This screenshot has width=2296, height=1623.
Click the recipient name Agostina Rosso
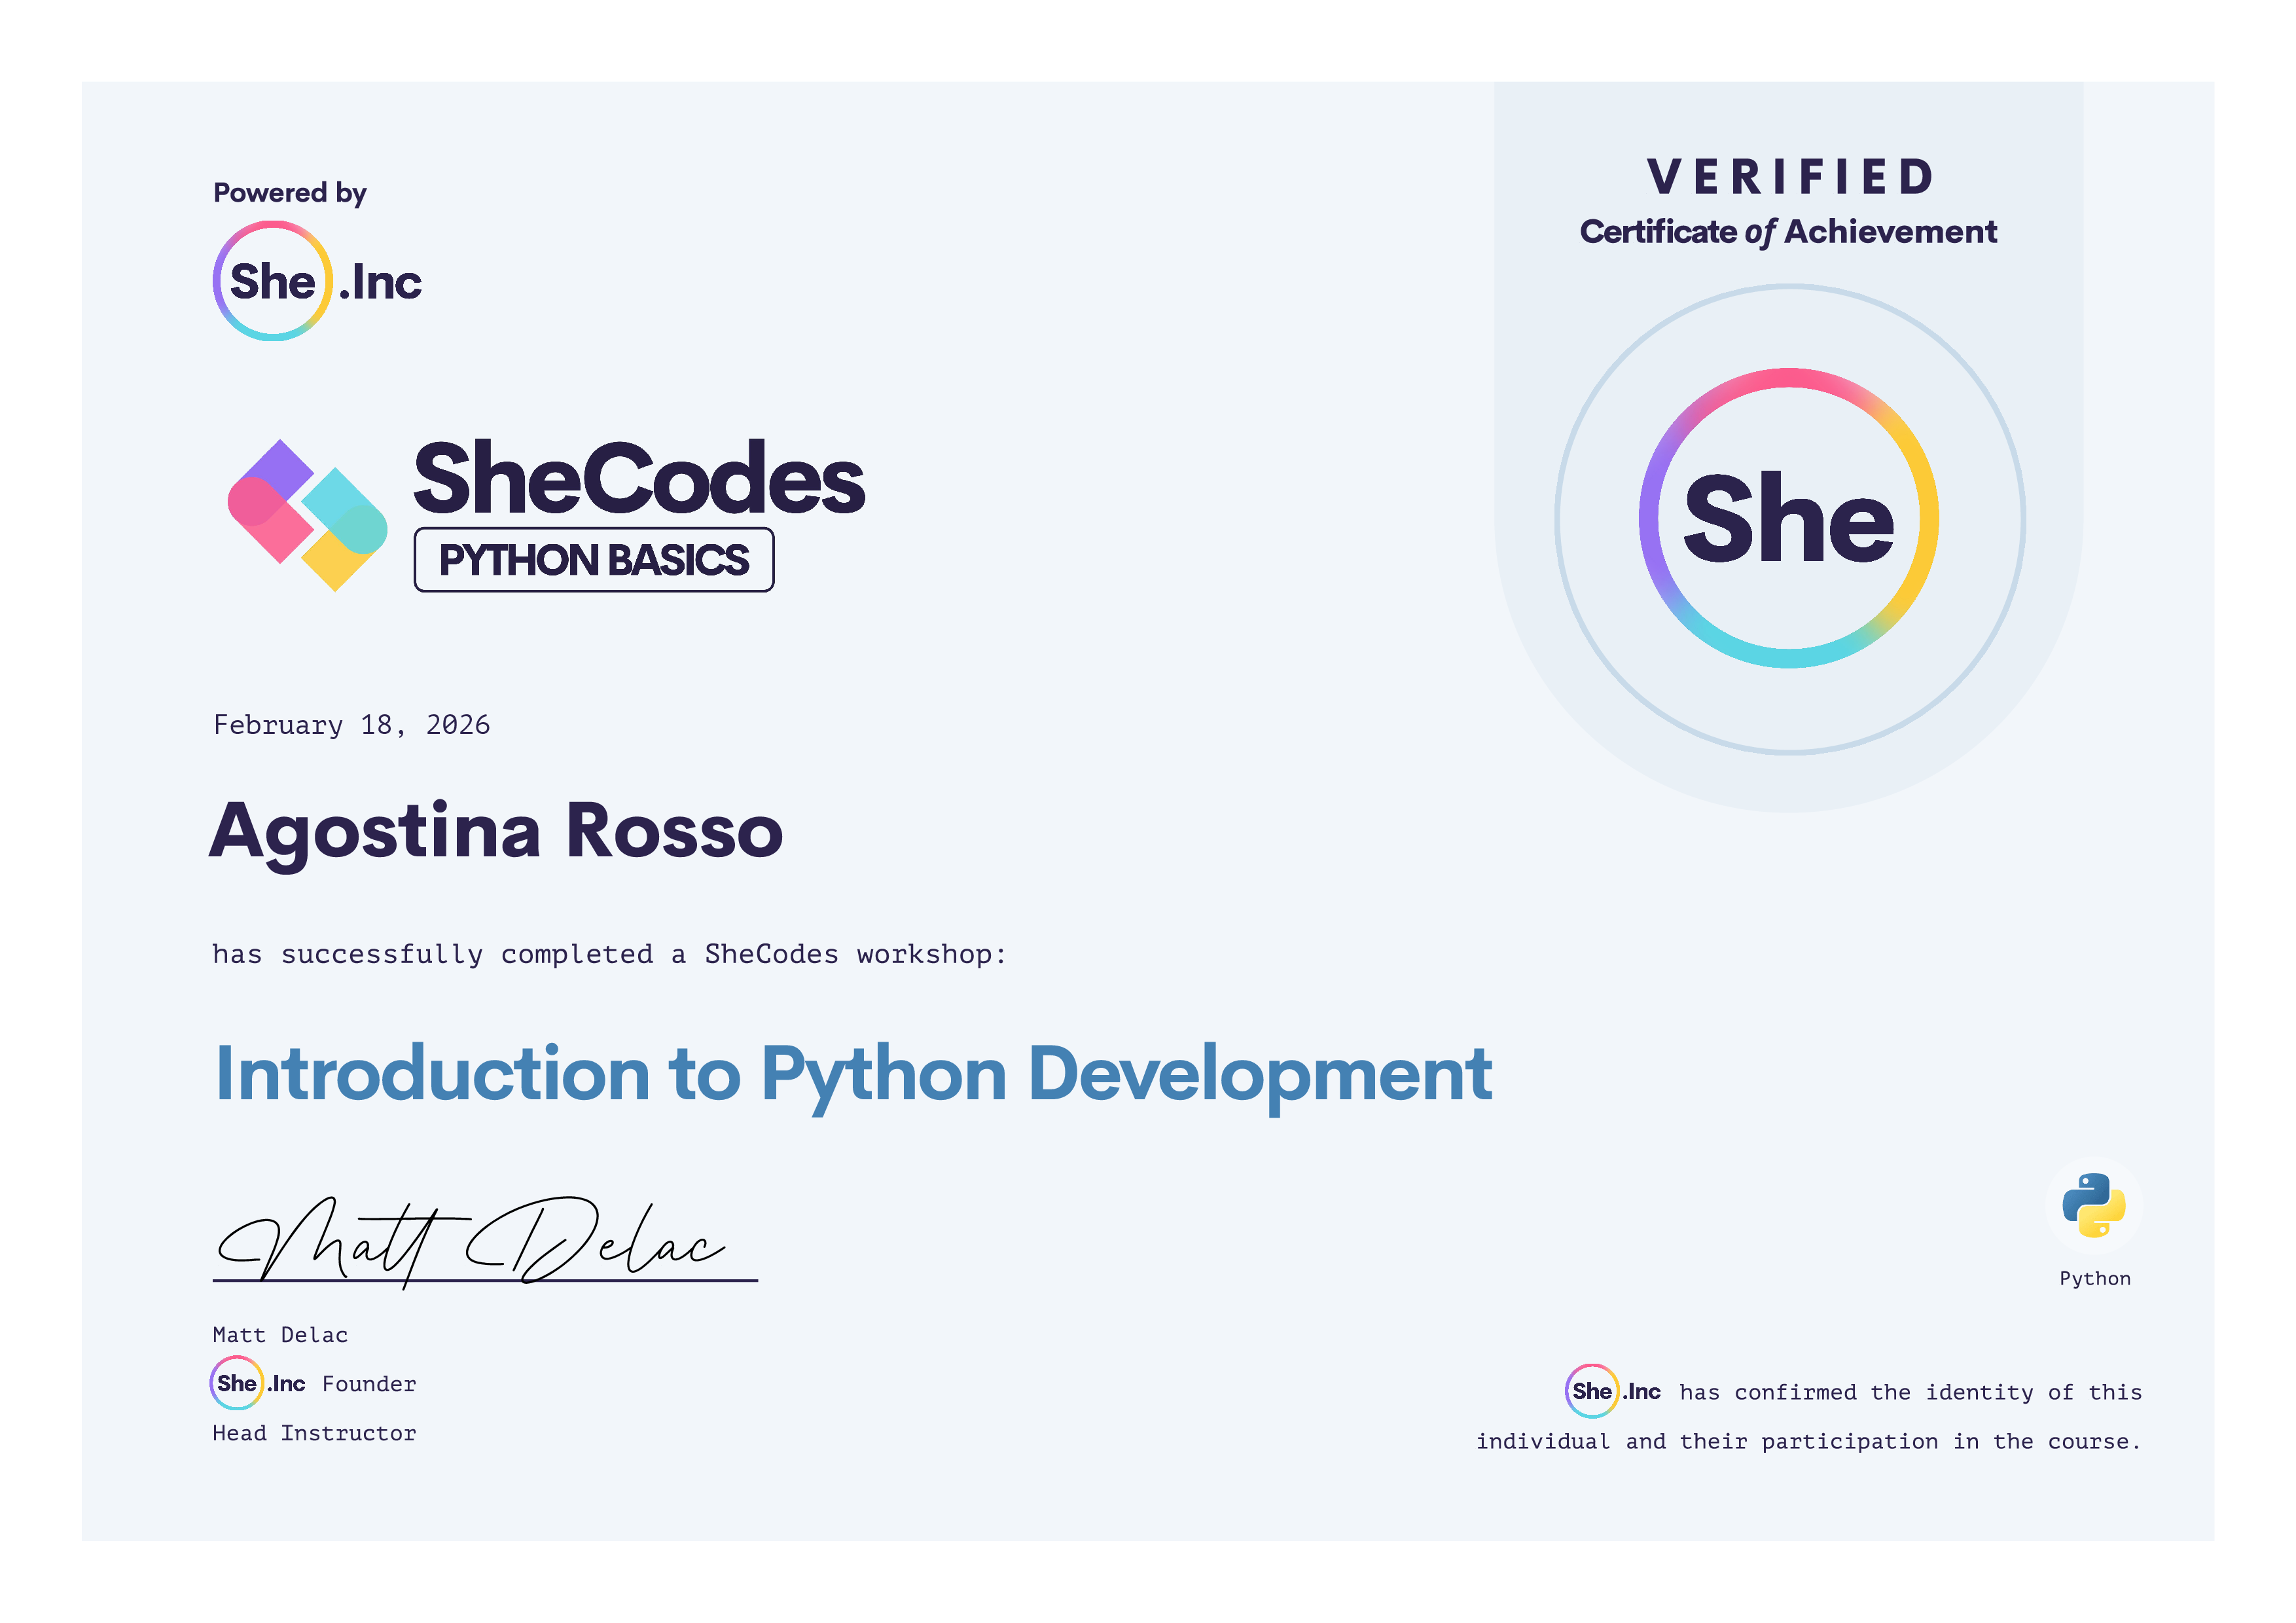pyautogui.click(x=495, y=831)
